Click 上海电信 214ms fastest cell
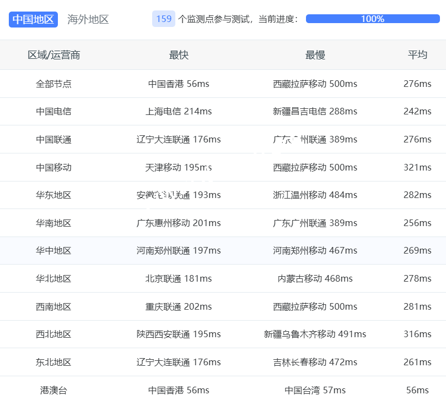 179,112
